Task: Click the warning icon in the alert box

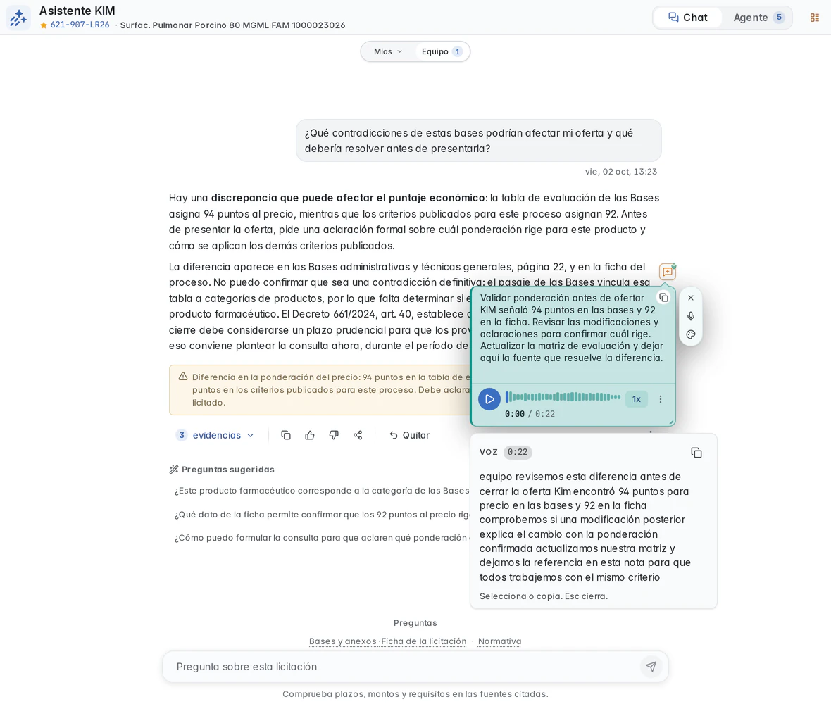Action: coord(183,376)
